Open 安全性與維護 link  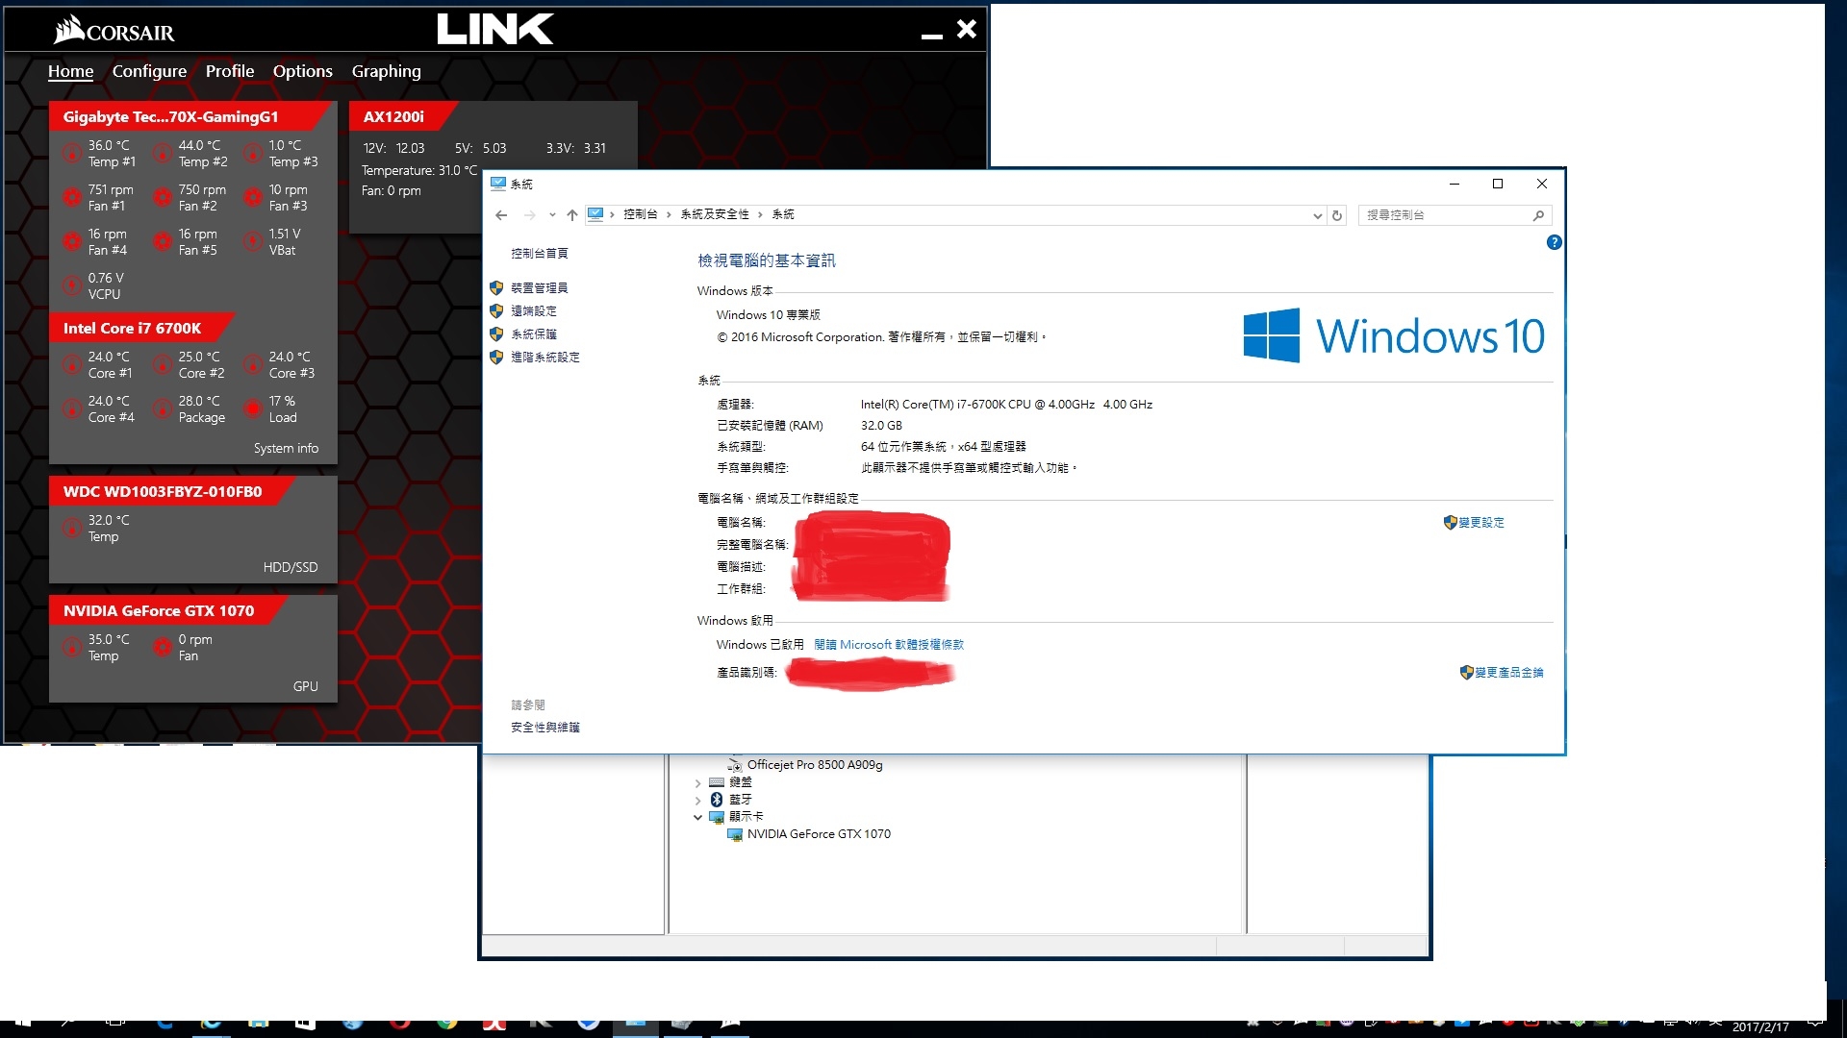[x=544, y=728]
